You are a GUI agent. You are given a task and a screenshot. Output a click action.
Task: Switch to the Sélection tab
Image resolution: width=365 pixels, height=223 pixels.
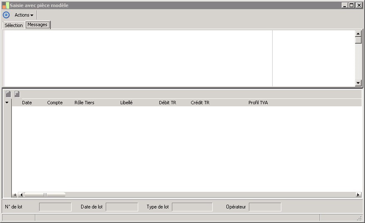[x=14, y=25]
